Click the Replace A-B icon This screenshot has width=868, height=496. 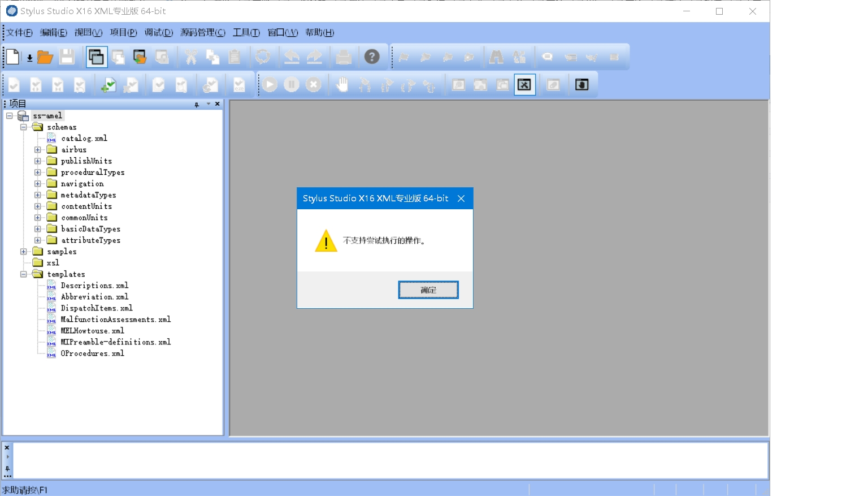[519, 57]
